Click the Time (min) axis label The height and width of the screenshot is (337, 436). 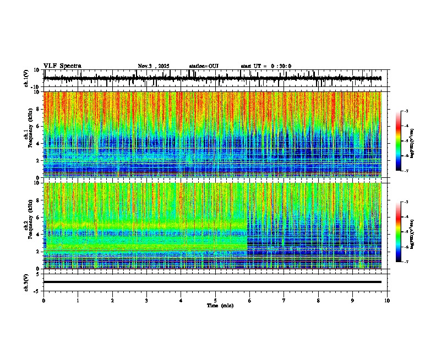[x=220, y=306]
